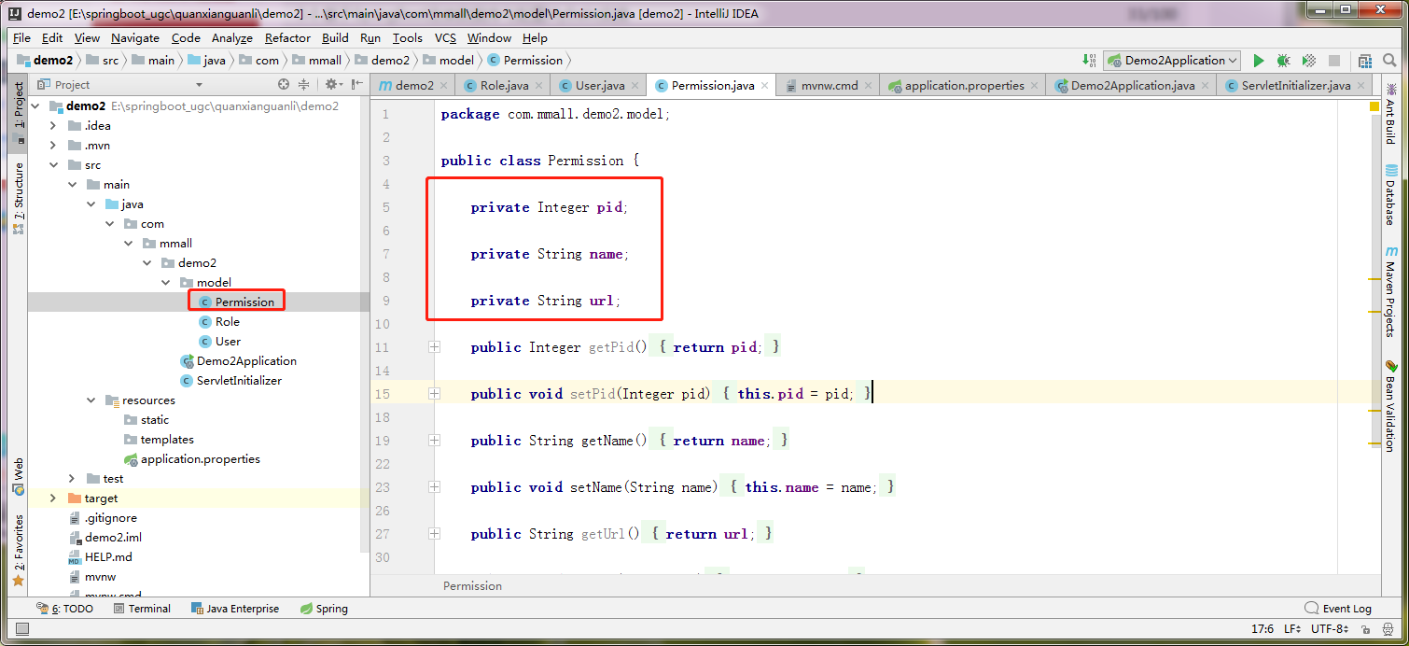1409x646 pixels.
Task: Run with coverage icon in toolbar
Action: click(1309, 61)
